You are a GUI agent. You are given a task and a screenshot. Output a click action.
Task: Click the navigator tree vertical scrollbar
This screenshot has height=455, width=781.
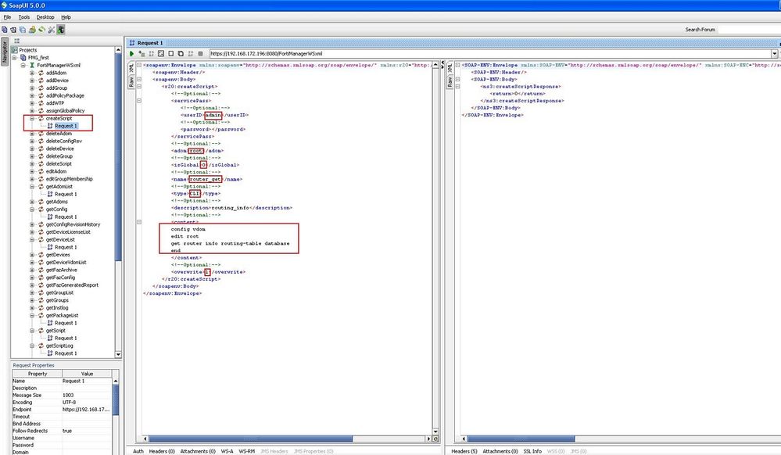(117, 156)
